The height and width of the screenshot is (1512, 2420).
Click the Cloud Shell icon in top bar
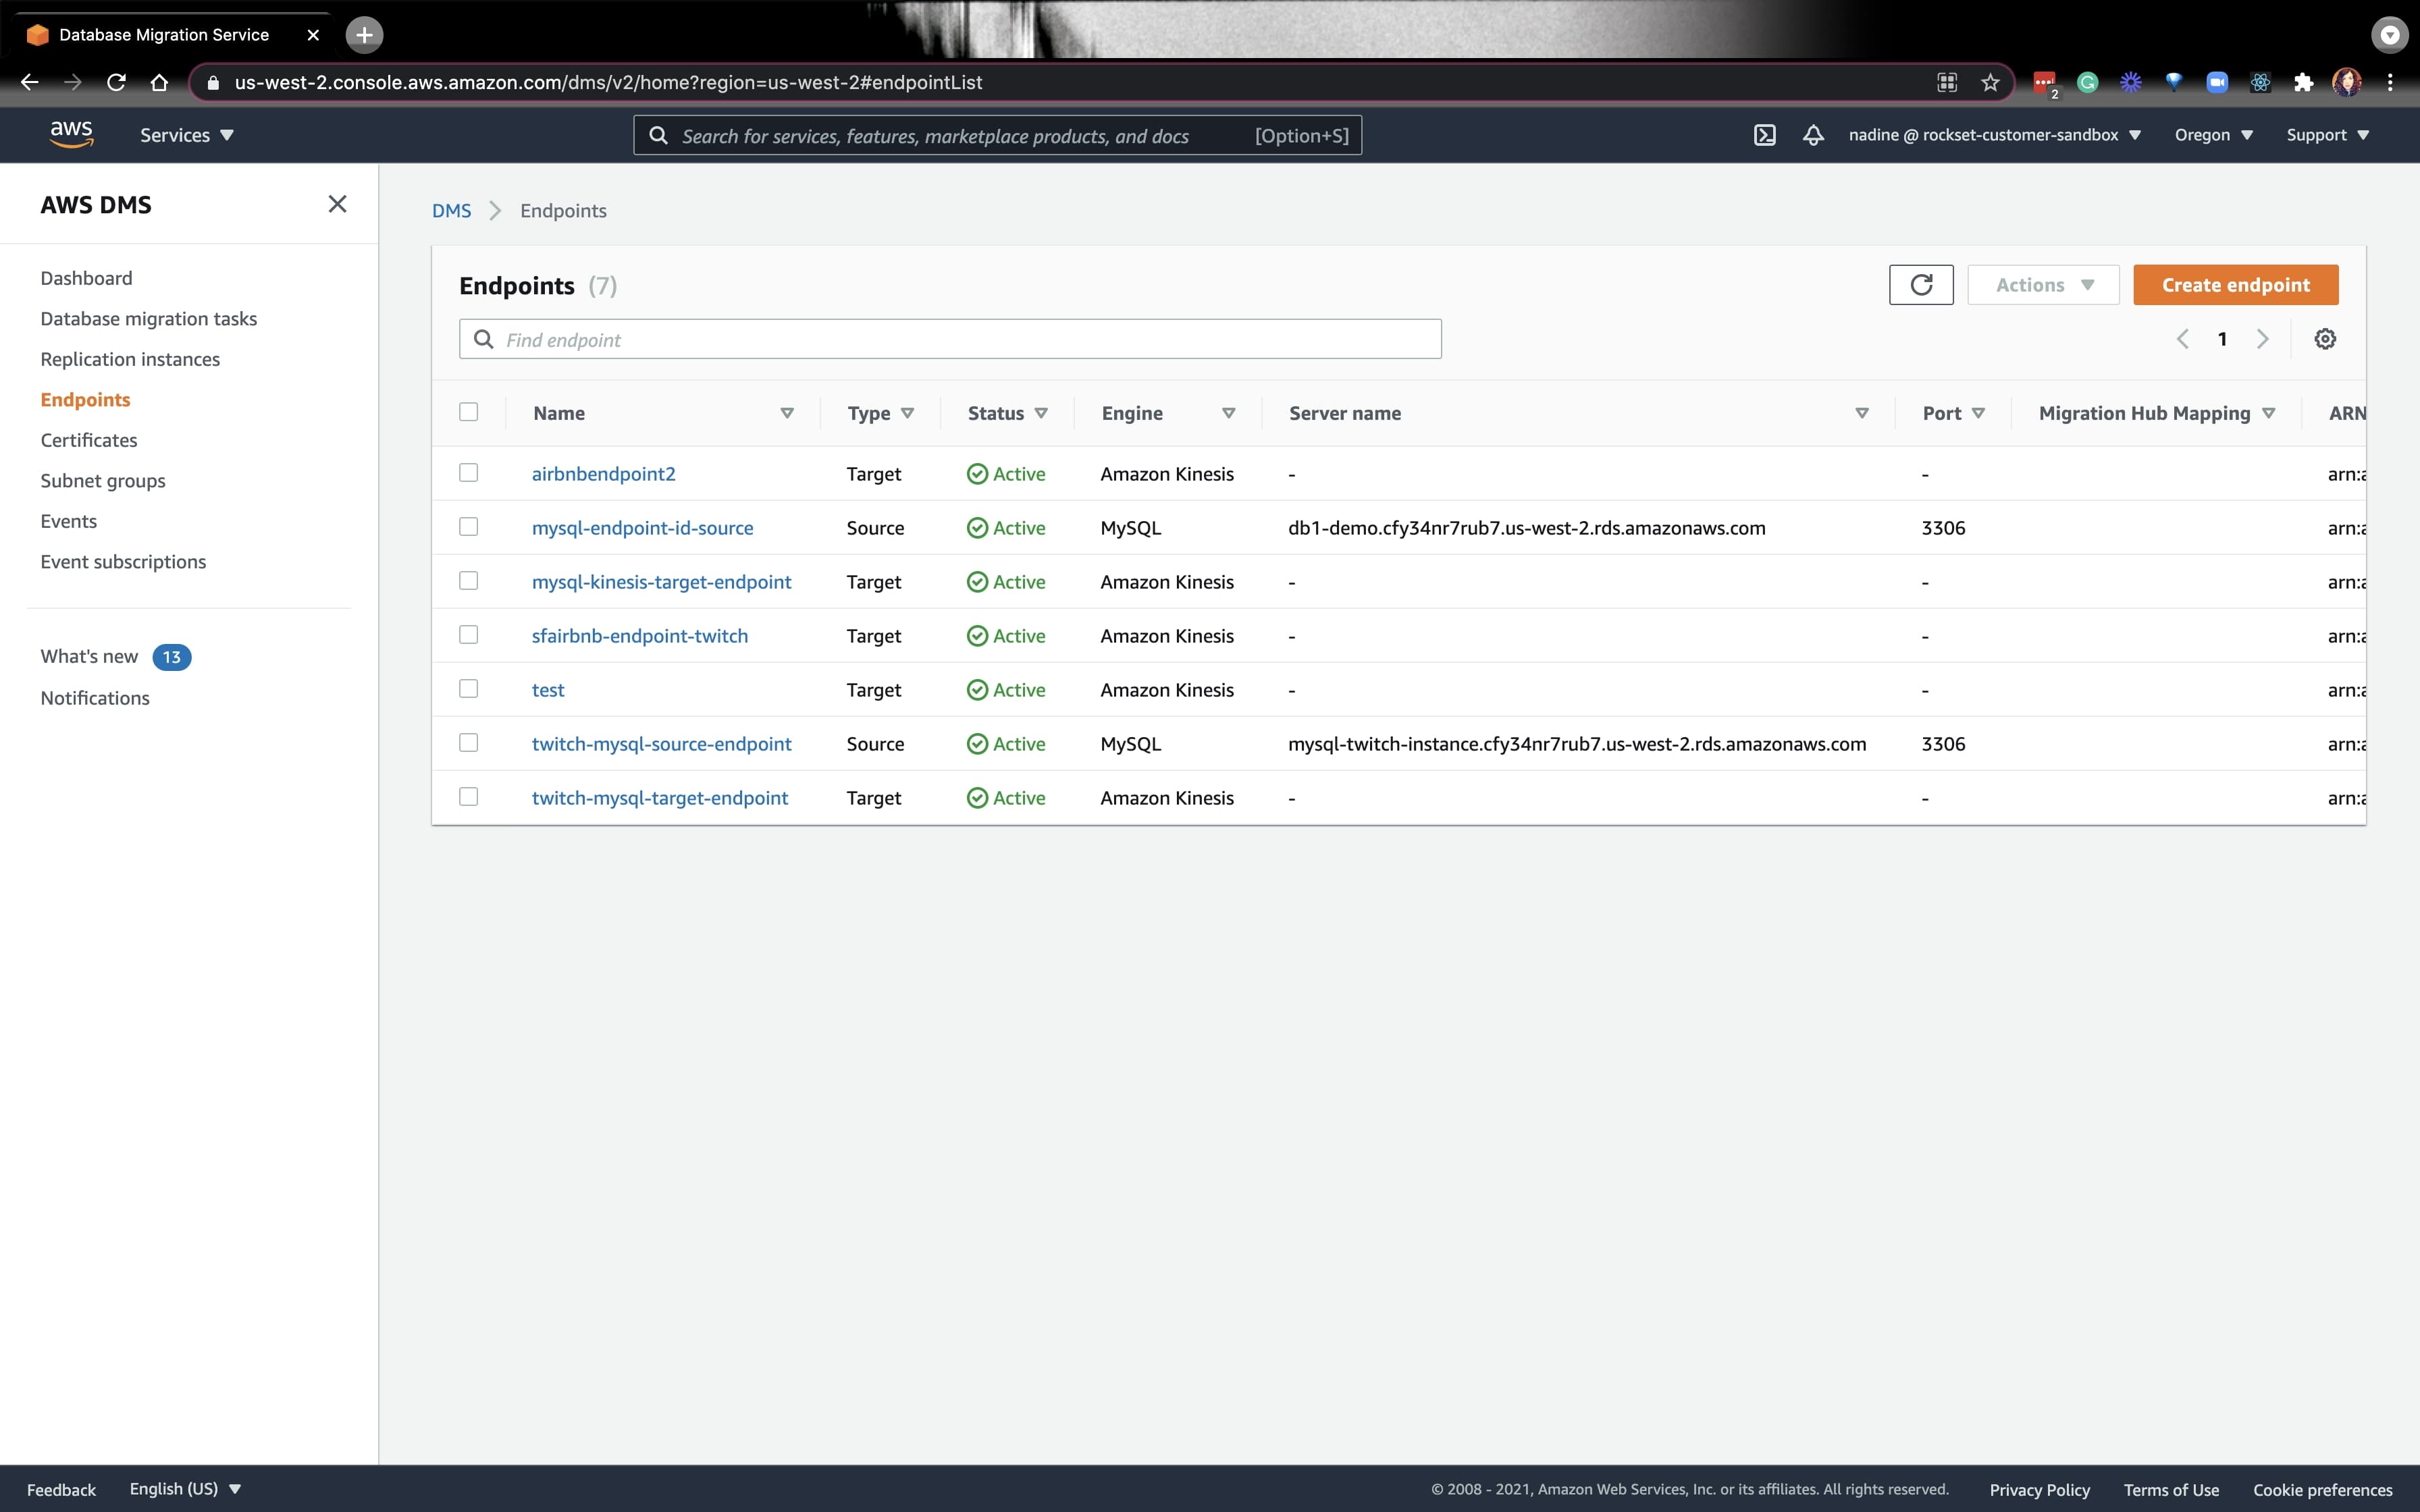point(1765,134)
